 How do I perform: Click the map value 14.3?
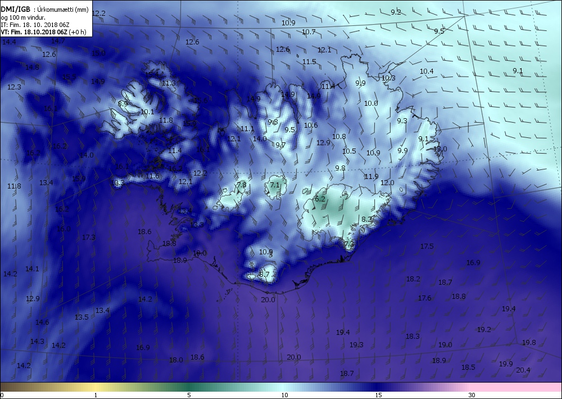37,341
